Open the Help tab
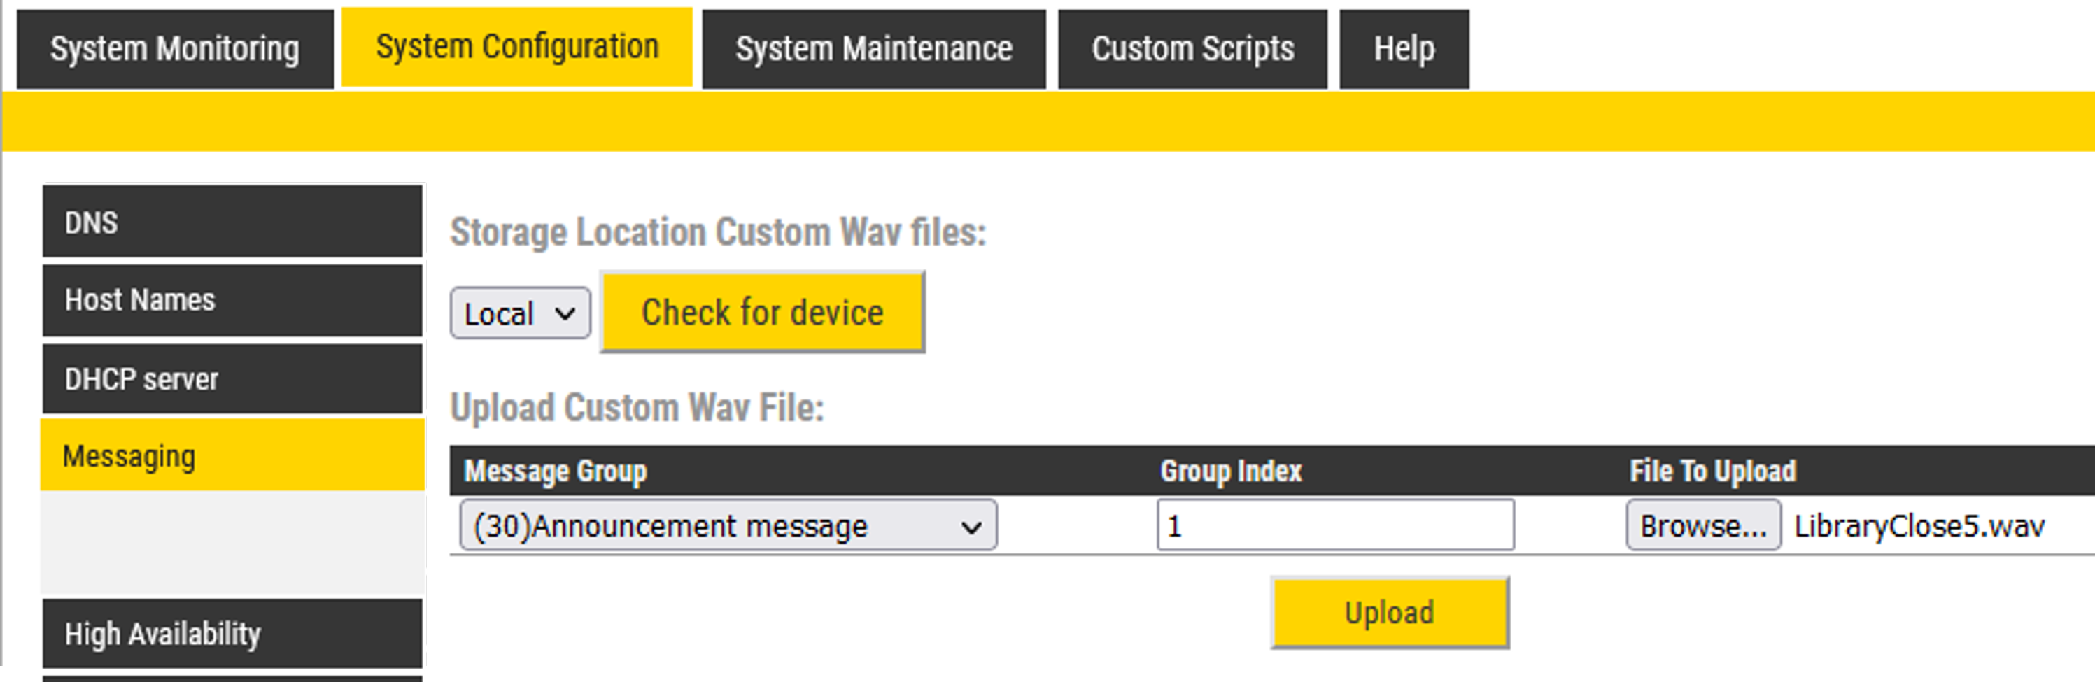The width and height of the screenshot is (2095, 682). [1404, 49]
